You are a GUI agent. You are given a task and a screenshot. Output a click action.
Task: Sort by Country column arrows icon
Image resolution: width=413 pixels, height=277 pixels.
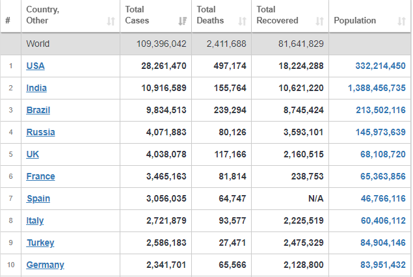pyautogui.click(x=111, y=21)
